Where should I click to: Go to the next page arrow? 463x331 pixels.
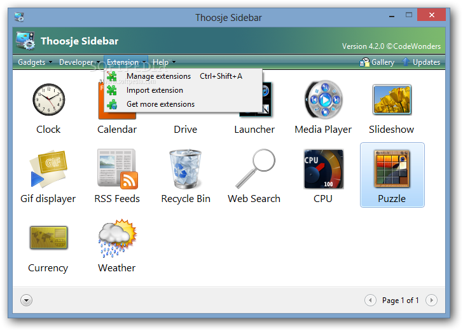pos(431,301)
